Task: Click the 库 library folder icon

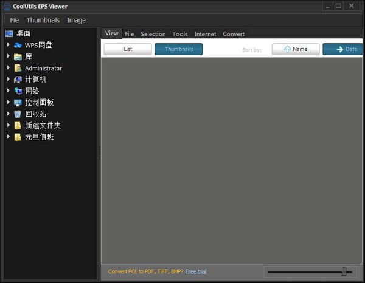Action: (x=18, y=56)
